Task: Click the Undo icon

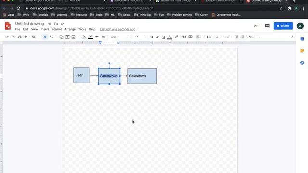Action: click(x=8, y=37)
